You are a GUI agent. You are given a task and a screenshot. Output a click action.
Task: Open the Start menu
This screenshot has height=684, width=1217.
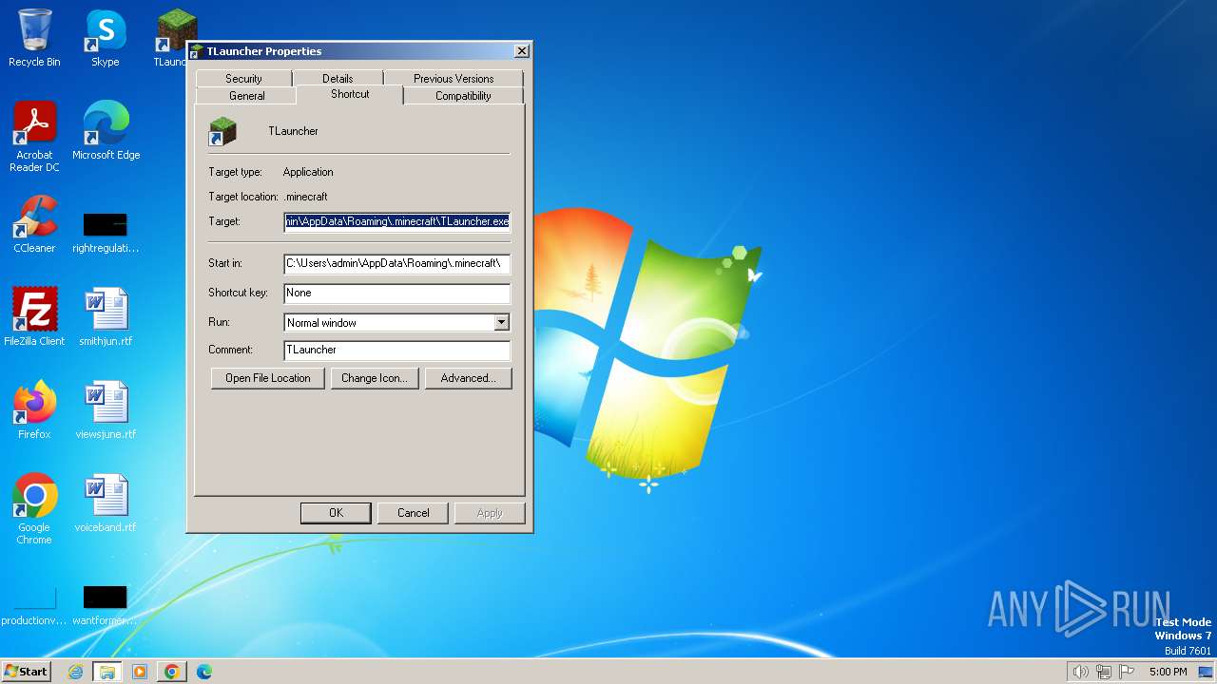click(x=26, y=672)
